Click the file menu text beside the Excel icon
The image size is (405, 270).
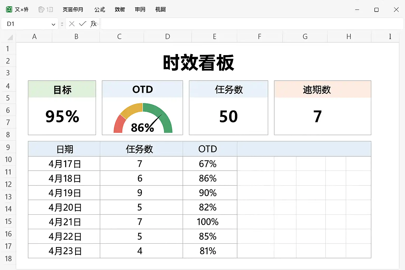pyautogui.click(x=22, y=9)
